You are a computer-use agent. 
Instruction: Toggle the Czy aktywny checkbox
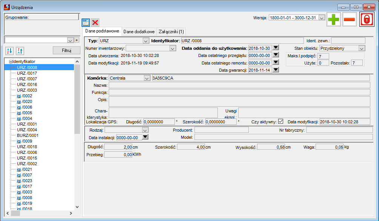[x=280, y=121]
